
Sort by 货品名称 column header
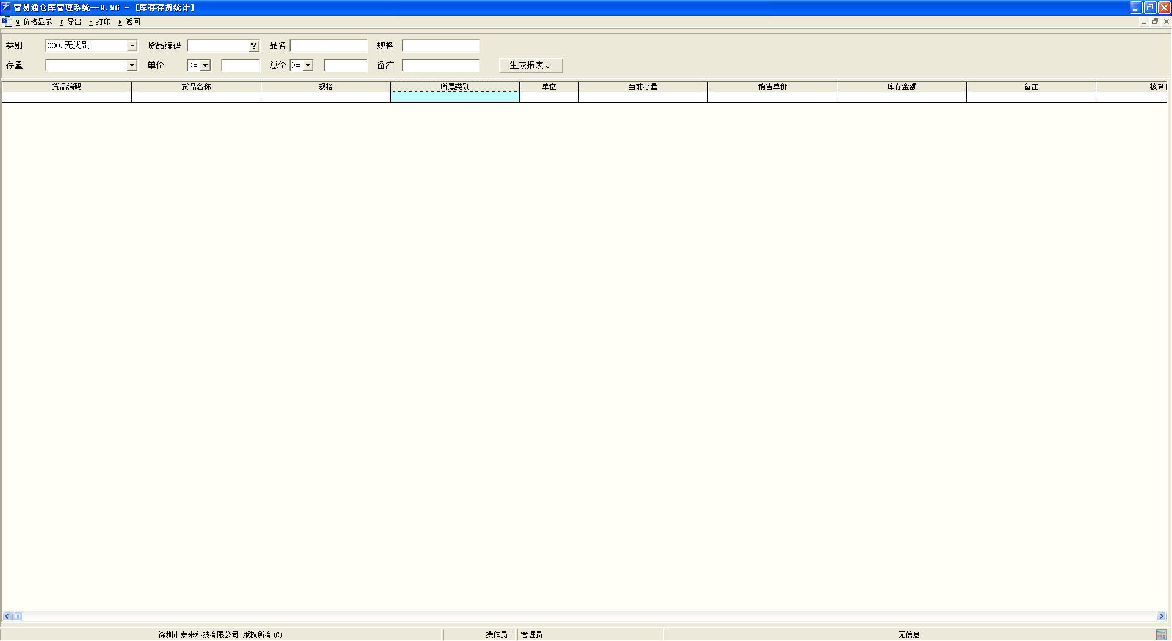[196, 87]
